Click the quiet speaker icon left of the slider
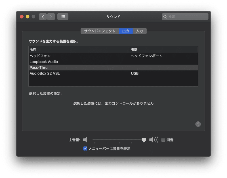 (85, 140)
